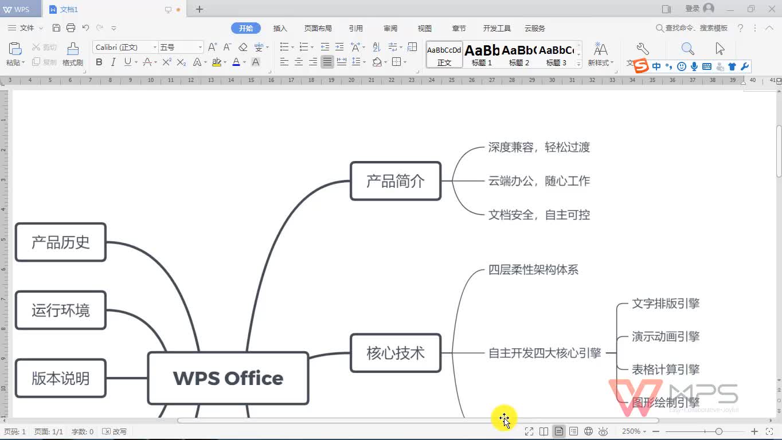Screen dimensions: 782x440
Task: Apply bold formatting to text
Action: pyautogui.click(x=100, y=62)
